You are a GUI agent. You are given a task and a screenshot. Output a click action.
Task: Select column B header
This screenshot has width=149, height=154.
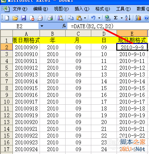coord(53,33)
